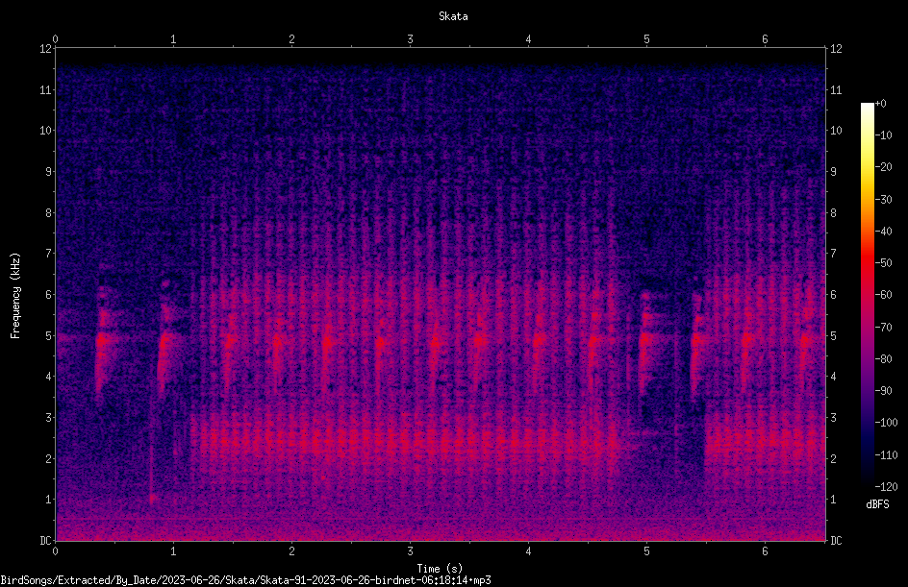
Task: Click the "4" tick on the top time axis
Action: pyautogui.click(x=528, y=39)
